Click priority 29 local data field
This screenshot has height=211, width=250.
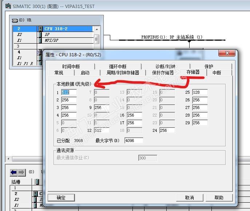[200, 123]
